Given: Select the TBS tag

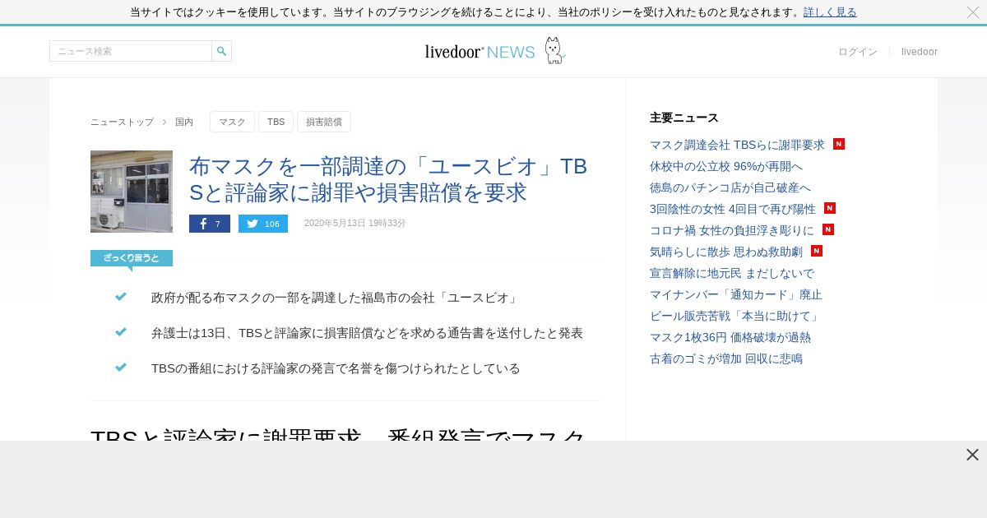Looking at the screenshot, I should pyautogui.click(x=276, y=122).
